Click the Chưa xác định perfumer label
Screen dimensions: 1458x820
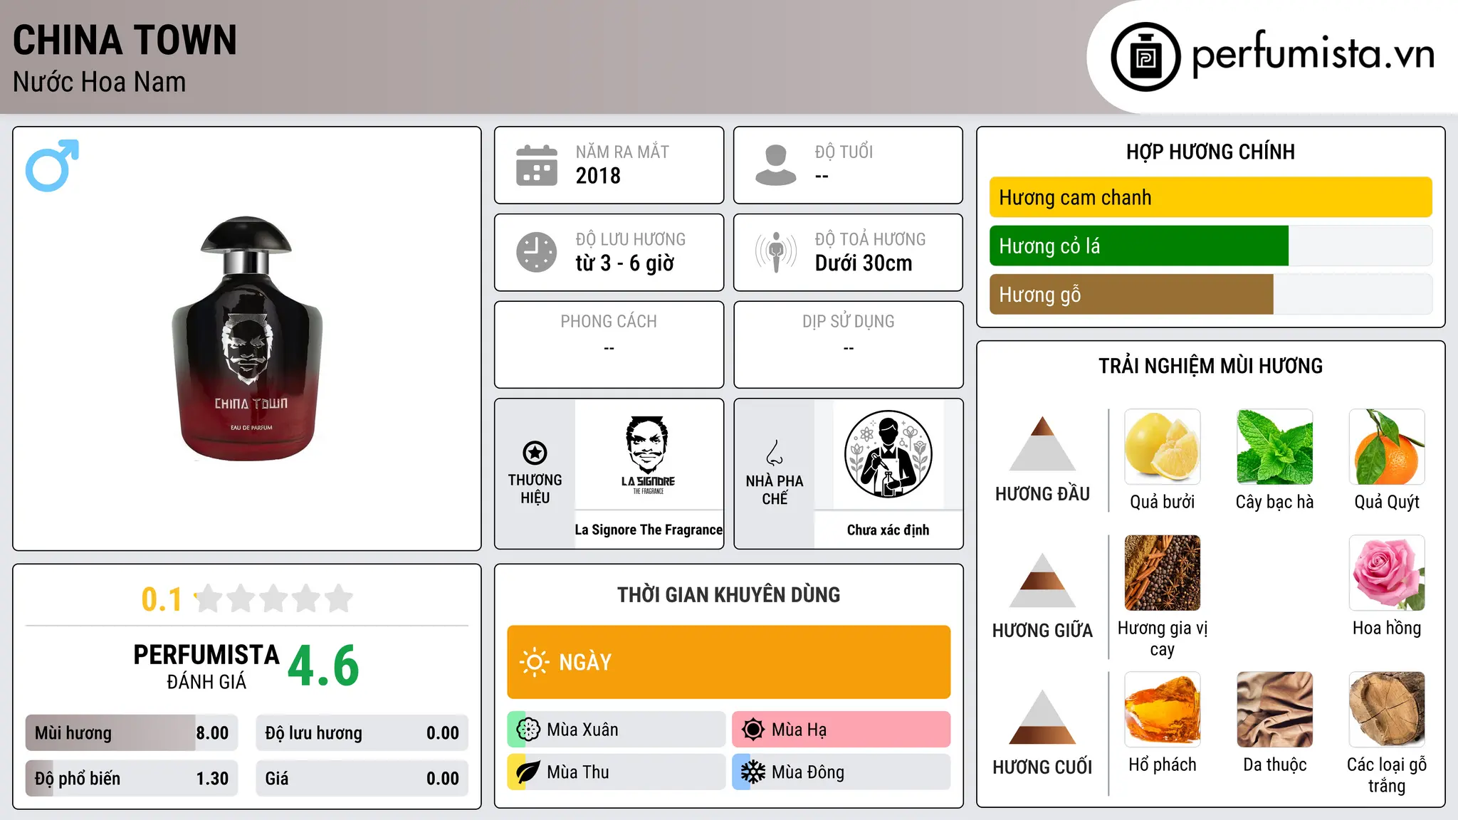tap(888, 530)
